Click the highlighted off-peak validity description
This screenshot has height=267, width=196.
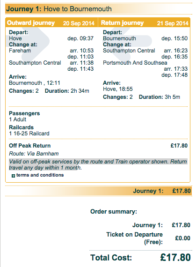coord(98,164)
